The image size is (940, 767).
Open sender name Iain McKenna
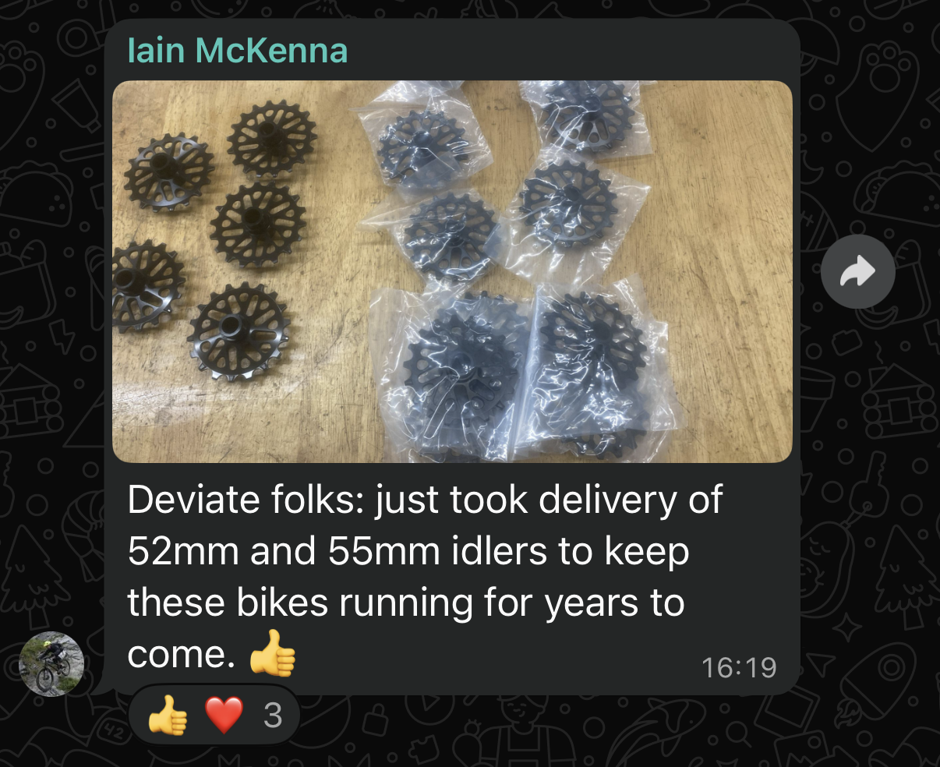[237, 51]
